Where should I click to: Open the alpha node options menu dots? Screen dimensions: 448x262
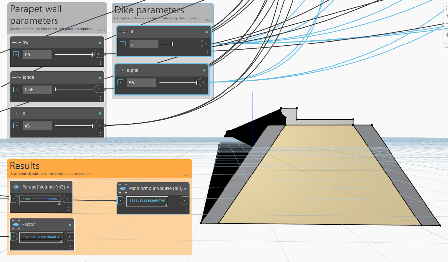(x=205, y=91)
